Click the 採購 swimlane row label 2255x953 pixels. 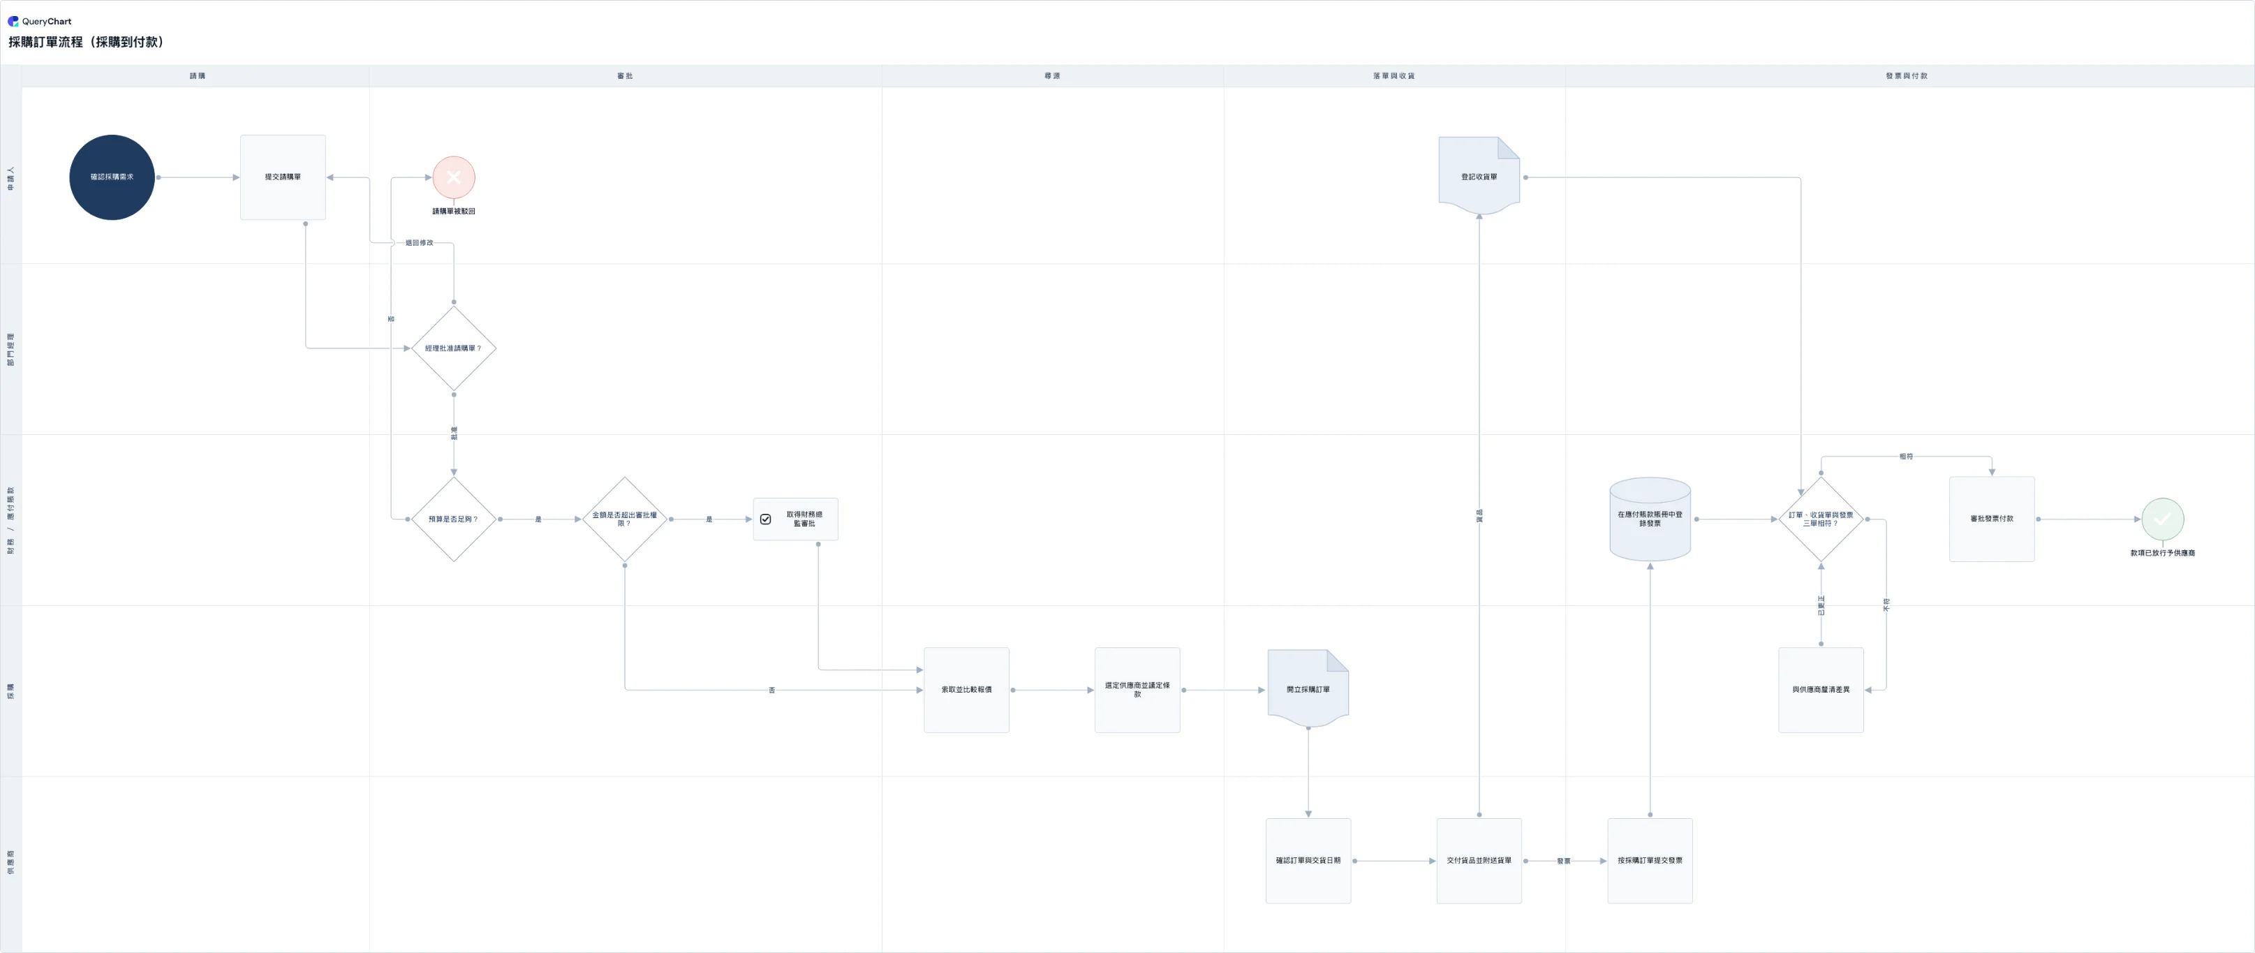10,690
